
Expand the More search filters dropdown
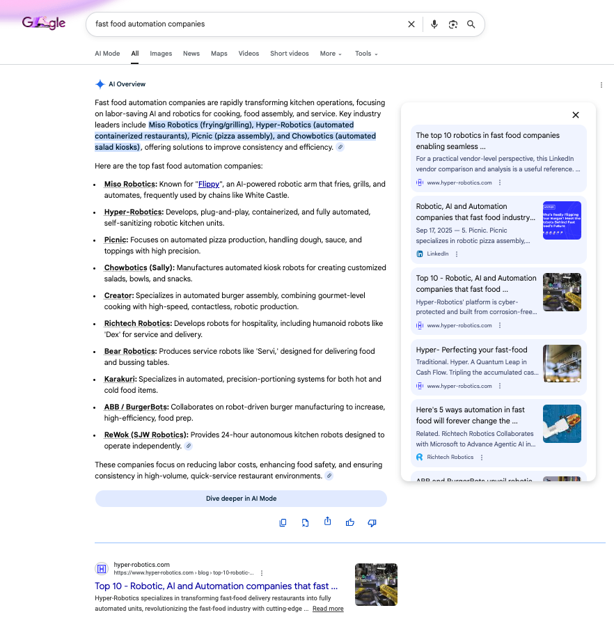point(331,54)
